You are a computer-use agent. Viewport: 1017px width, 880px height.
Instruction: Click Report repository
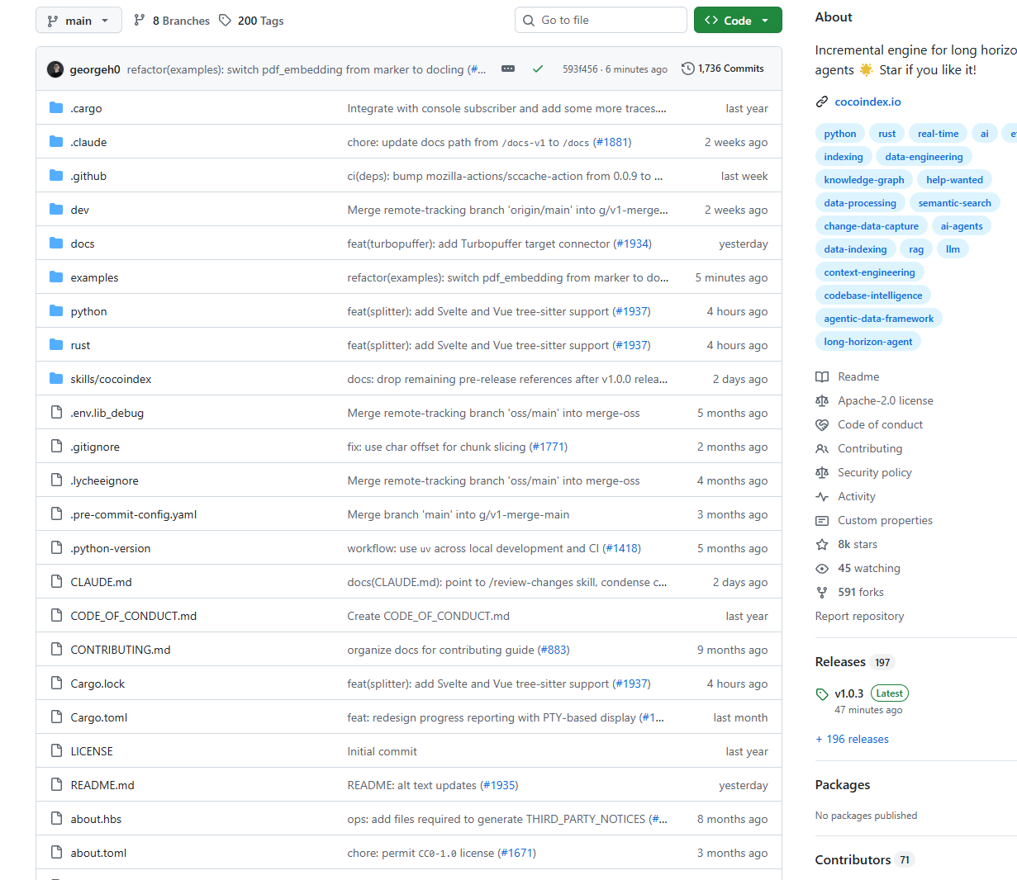pyautogui.click(x=859, y=616)
